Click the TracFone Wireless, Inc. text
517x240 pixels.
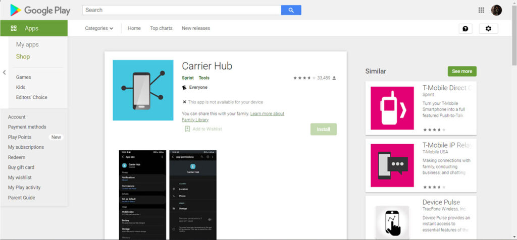[444, 209]
